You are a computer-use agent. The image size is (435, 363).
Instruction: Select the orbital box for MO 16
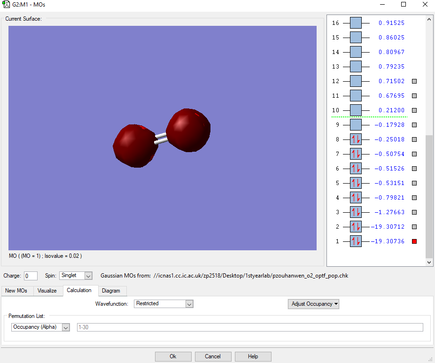point(356,23)
